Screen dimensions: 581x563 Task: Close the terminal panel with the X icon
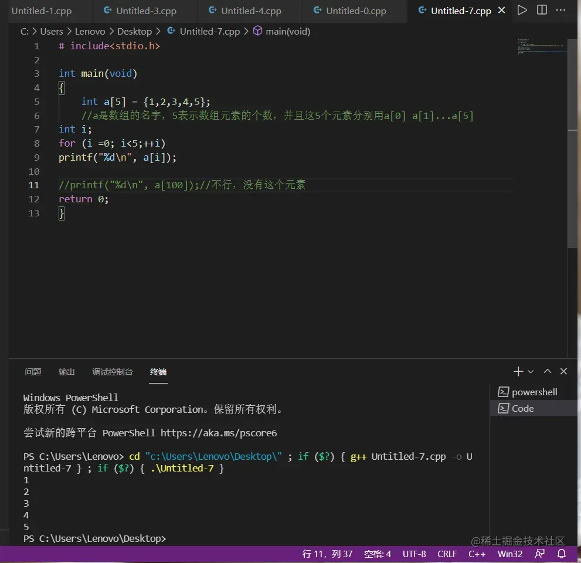click(563, 371)
